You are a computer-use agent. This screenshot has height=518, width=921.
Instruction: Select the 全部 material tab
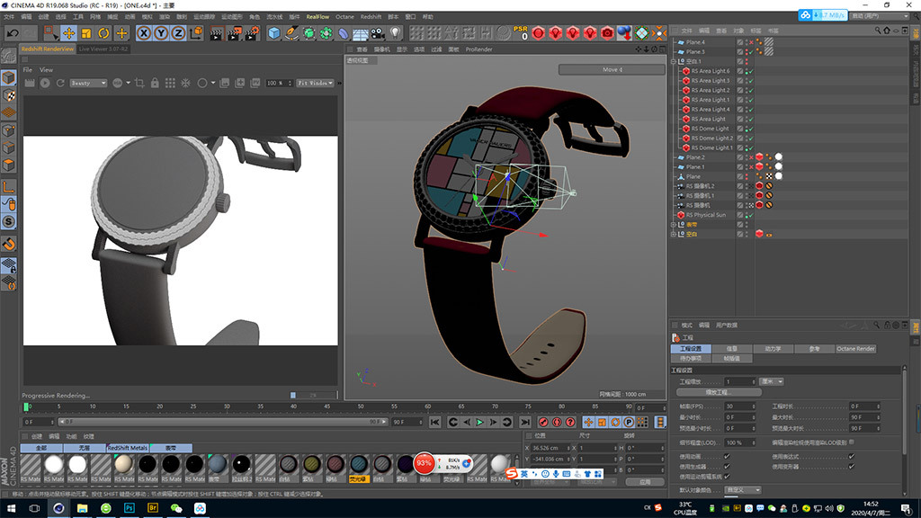pyautogui.click(x=41, y=448)
